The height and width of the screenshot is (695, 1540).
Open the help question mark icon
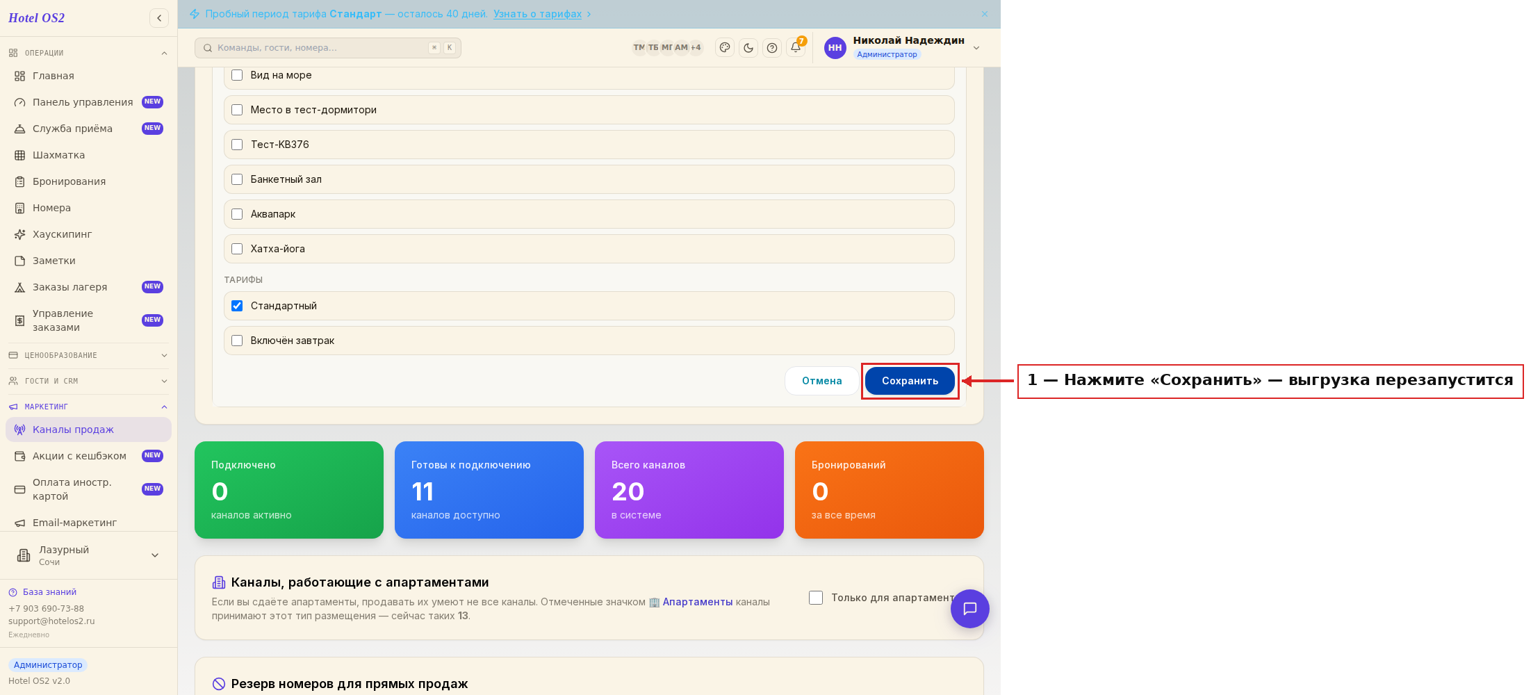click(772, 48)
